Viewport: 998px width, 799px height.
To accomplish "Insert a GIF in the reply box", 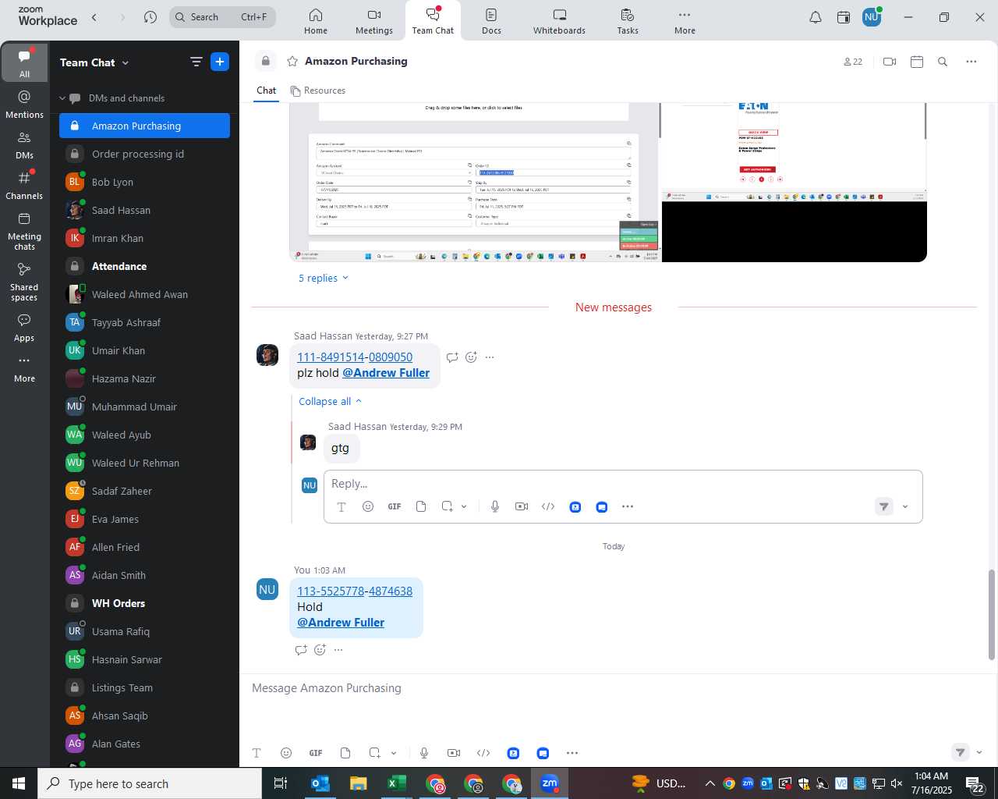I will coord(395,506).
